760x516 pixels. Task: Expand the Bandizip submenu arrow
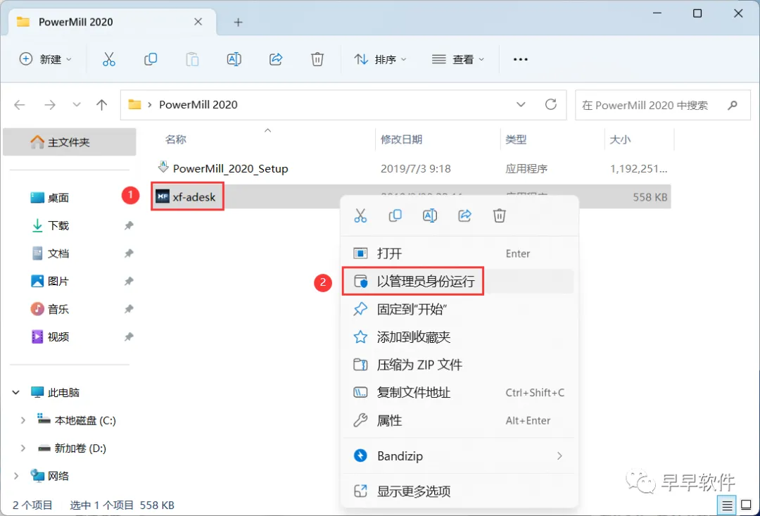click(560, 456)
